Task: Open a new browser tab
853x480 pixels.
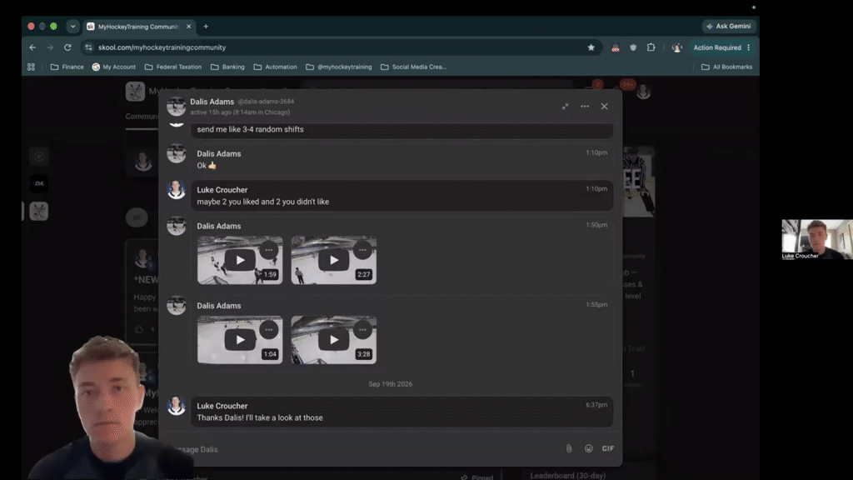Action: 206,26
